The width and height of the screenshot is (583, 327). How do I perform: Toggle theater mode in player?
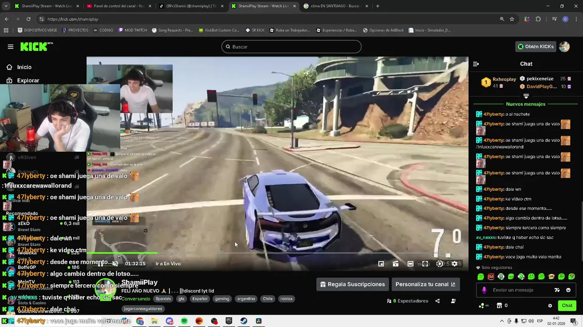pos(410,263)
